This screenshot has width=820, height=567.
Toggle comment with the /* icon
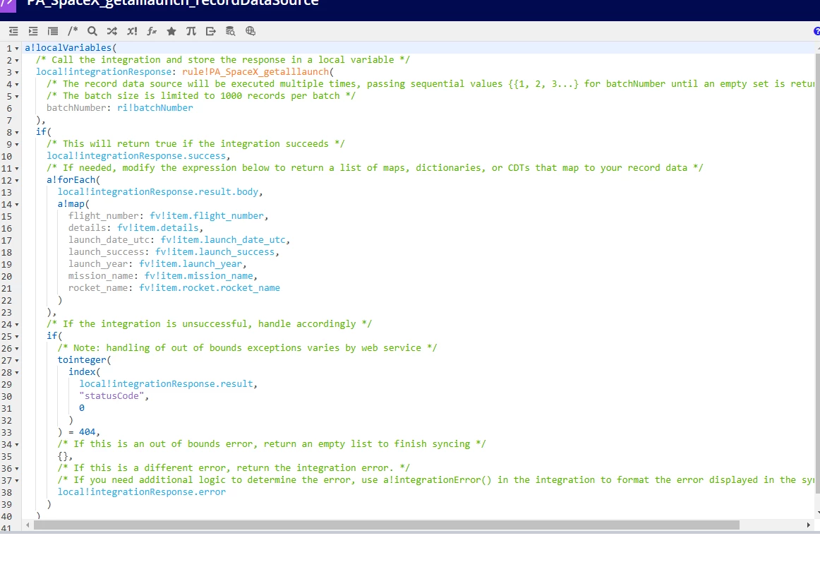click(73, 31)
